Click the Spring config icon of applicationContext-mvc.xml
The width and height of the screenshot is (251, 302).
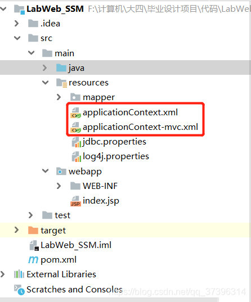click(x=76, y=128)
